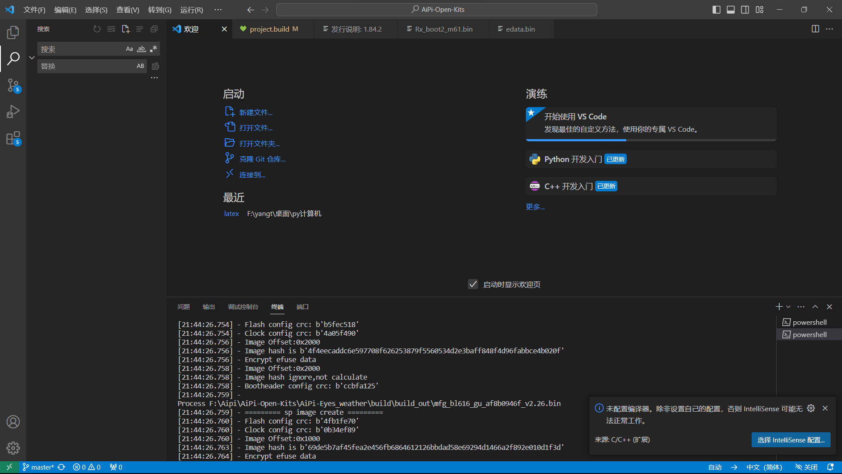Close the Welcome tab
Viewport: 842px width, 474px height.
(224, 29)
